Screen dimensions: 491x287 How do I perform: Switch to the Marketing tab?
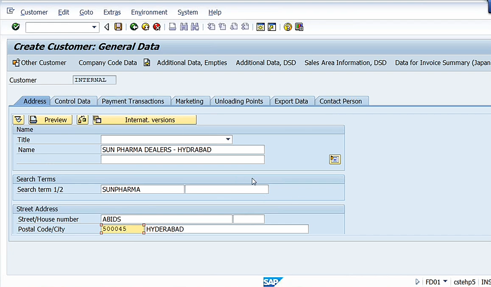point(190,101)
